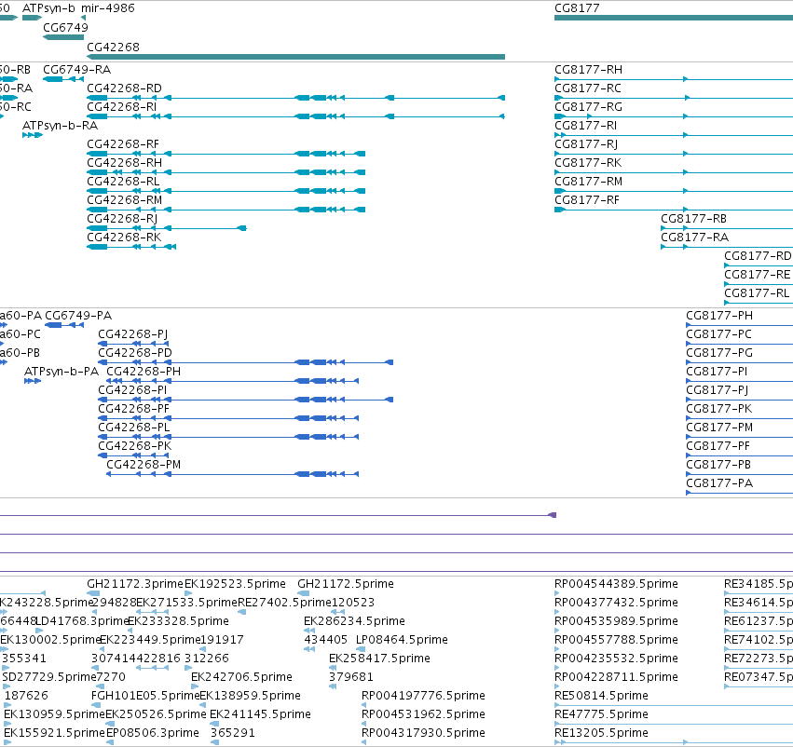Click the GH21172.5prime EST label
The width and height of the screenshot is (793, 747).
(x=346, y=584)
